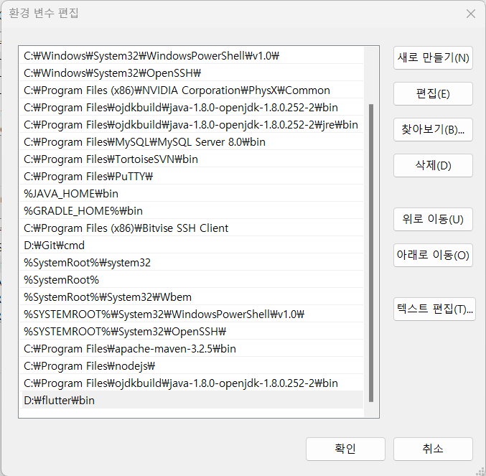Screen dimensions: 486x476
Task: Select the %JAVA_HOME\bin entry
Action: [x=192, y=194]
